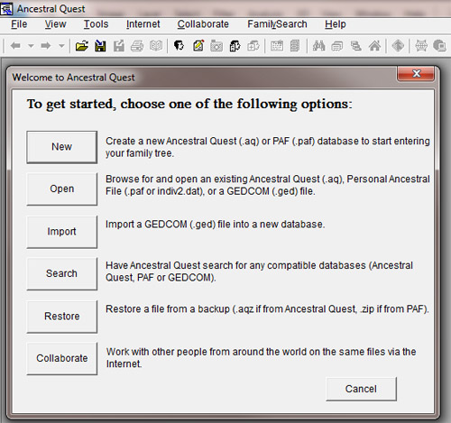Open the Collaborate menu in menu bar
This screenshot has height=423, width=451.
click(203, 24)
